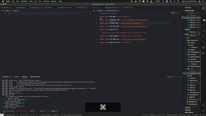Expand the NPM Scripts section
Image resolution: width=206 pixels, height=116 pixels.
click(x=189, y=112)
